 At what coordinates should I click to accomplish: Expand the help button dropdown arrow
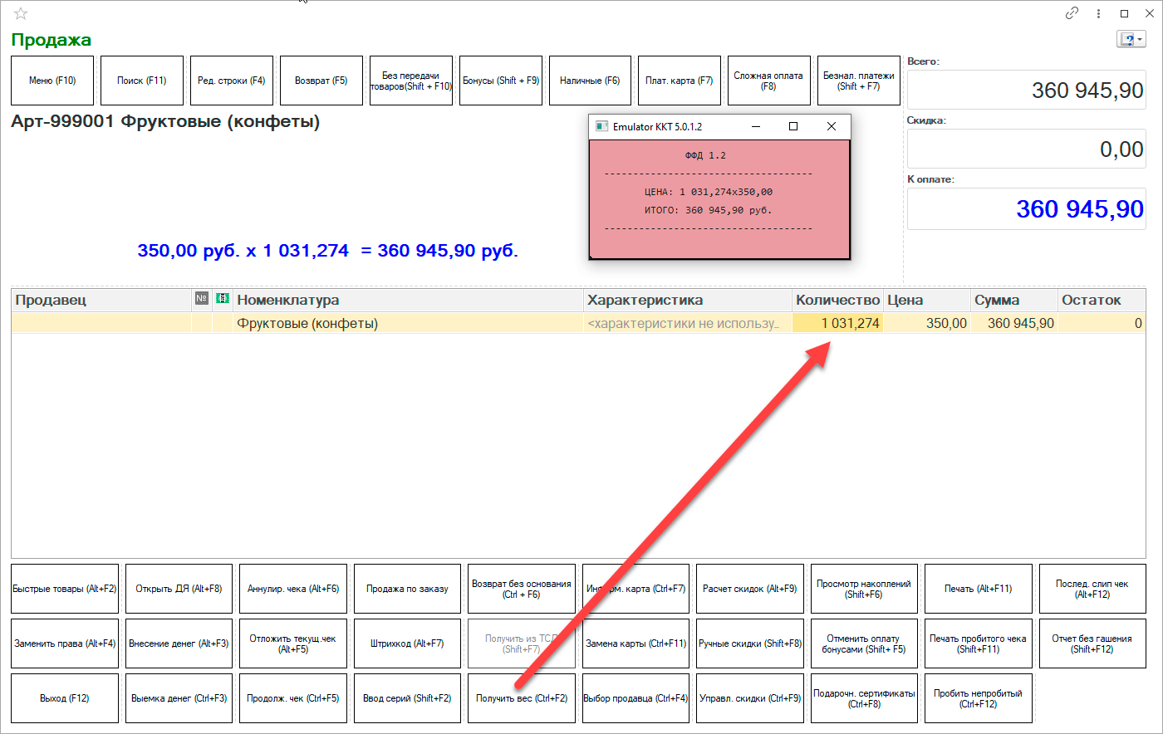pos(1141,40)
